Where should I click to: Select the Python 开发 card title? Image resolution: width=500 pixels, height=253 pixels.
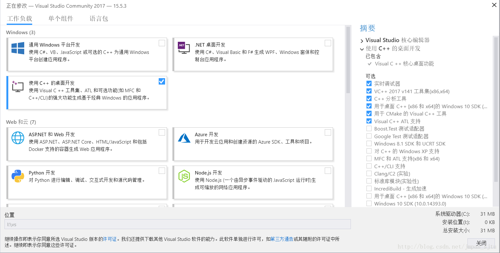coord(42,173)
